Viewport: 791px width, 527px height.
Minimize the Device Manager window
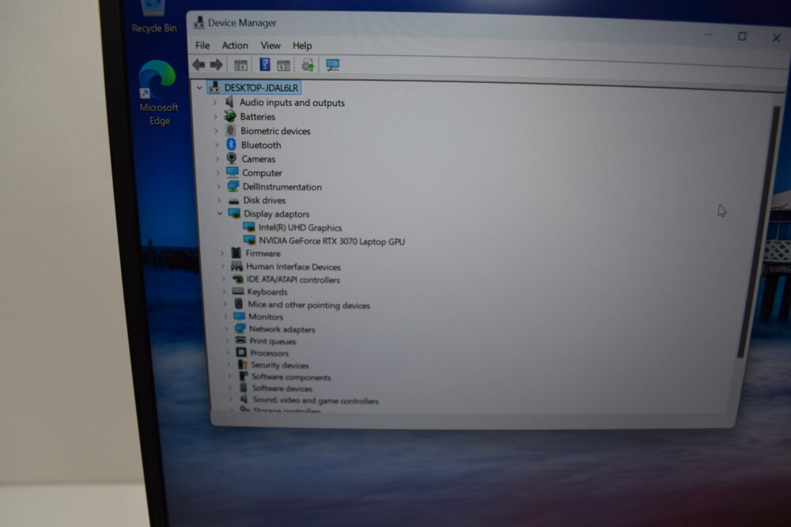[708, 35]
